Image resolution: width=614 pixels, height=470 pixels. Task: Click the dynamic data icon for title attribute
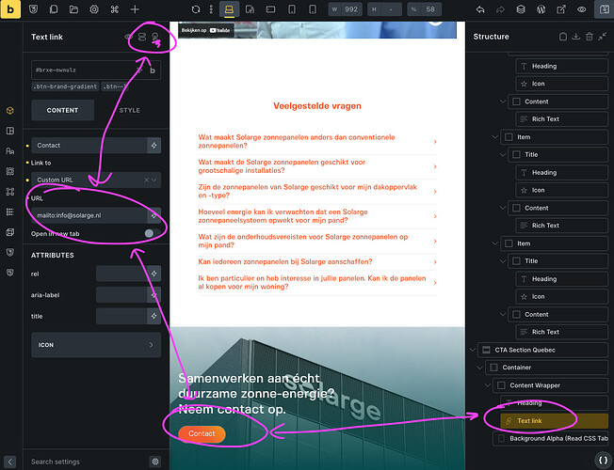coord(153,316)
